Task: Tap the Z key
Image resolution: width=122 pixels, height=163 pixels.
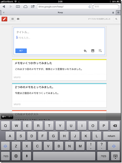Action: pyautogui.click(x=16, y=146)
